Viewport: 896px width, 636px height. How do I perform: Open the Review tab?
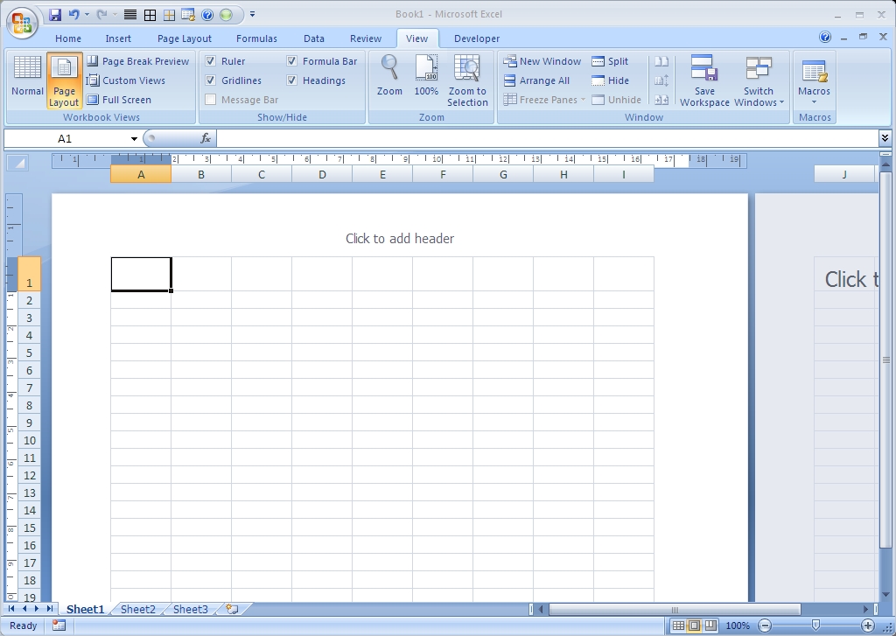(x=366, y=38)
